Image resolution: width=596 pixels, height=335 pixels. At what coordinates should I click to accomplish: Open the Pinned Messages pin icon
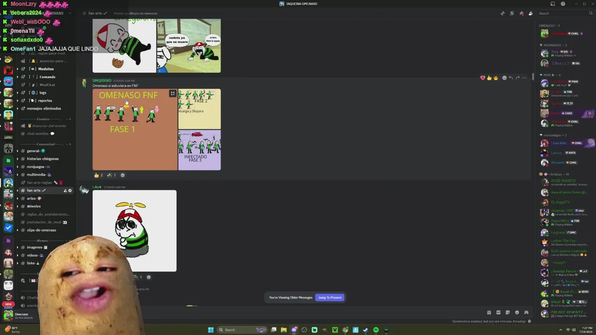tap(521, 13)
